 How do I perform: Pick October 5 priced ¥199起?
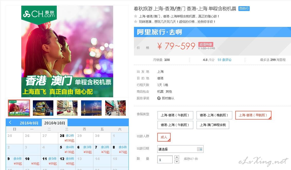click(67, 150)
